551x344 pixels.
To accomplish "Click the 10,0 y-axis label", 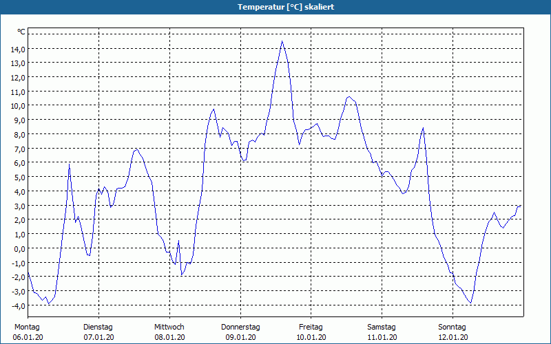I will pos(18,107).
